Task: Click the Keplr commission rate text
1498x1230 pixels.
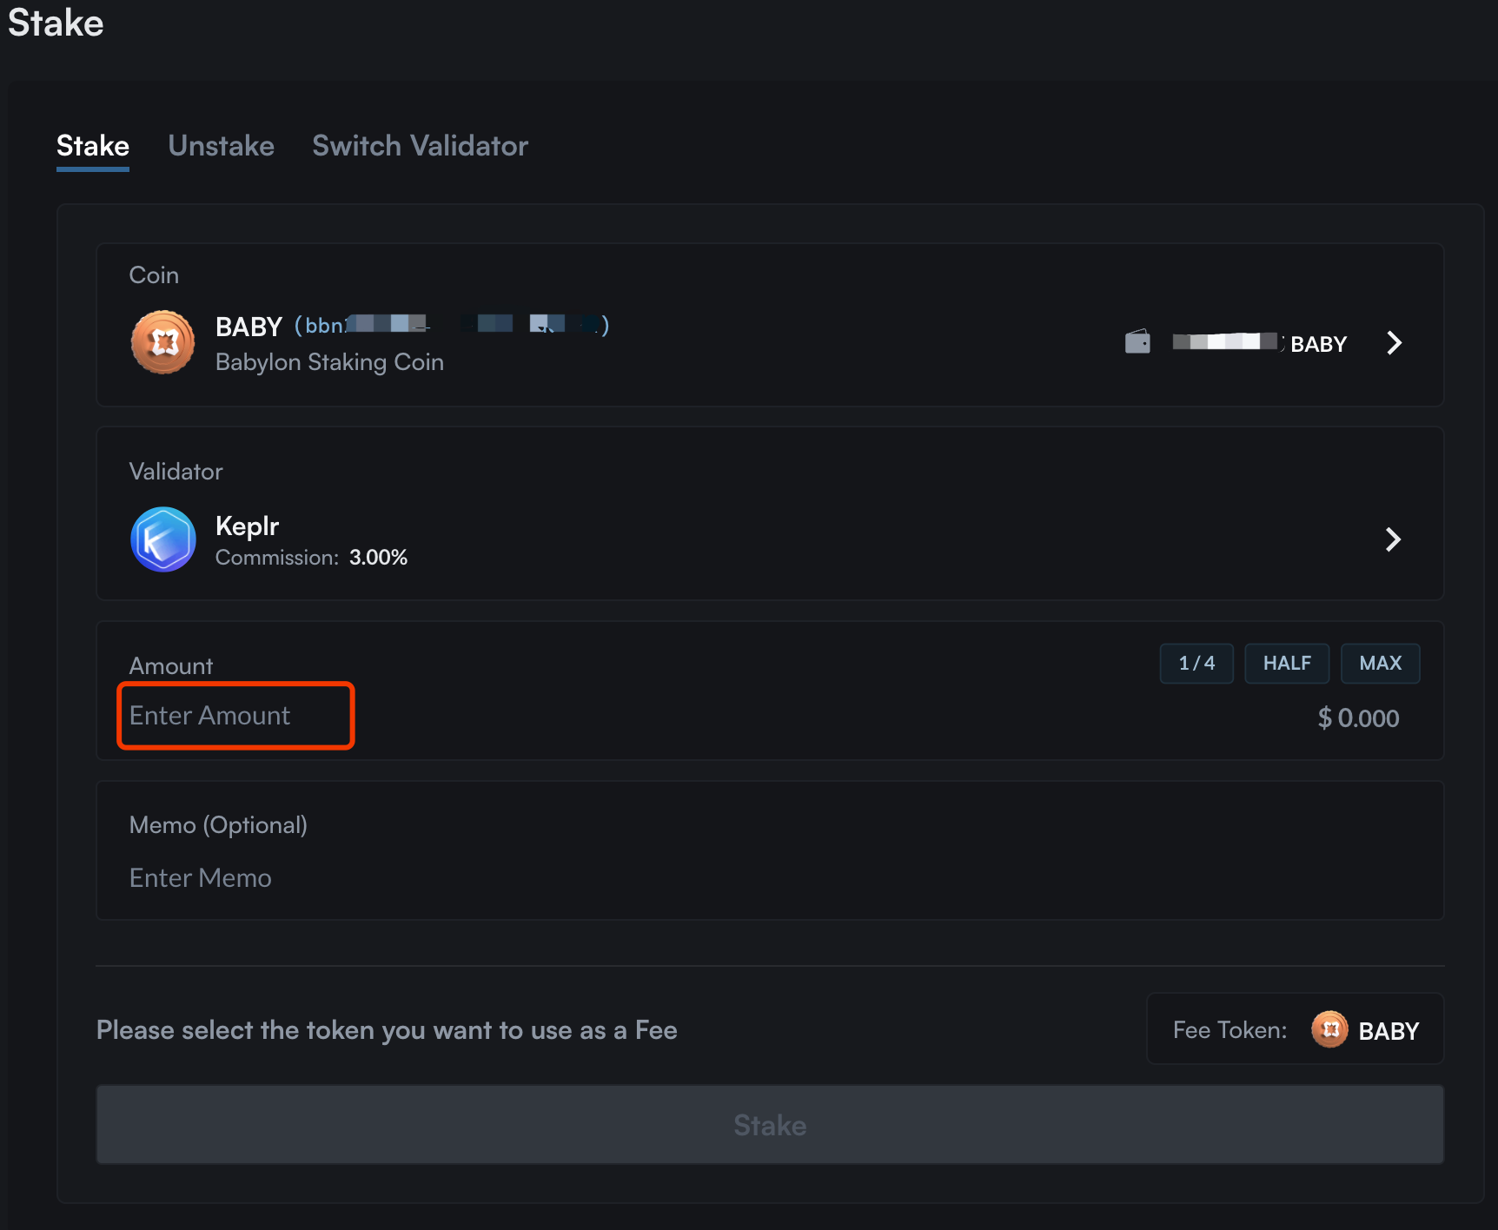Action: coord(311,557)
